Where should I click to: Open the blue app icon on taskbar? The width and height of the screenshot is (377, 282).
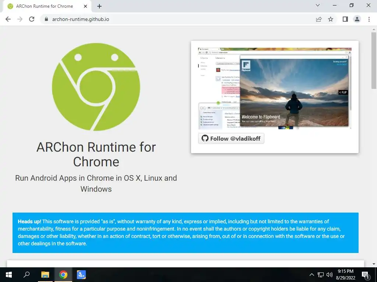click(x=81, y=275)
